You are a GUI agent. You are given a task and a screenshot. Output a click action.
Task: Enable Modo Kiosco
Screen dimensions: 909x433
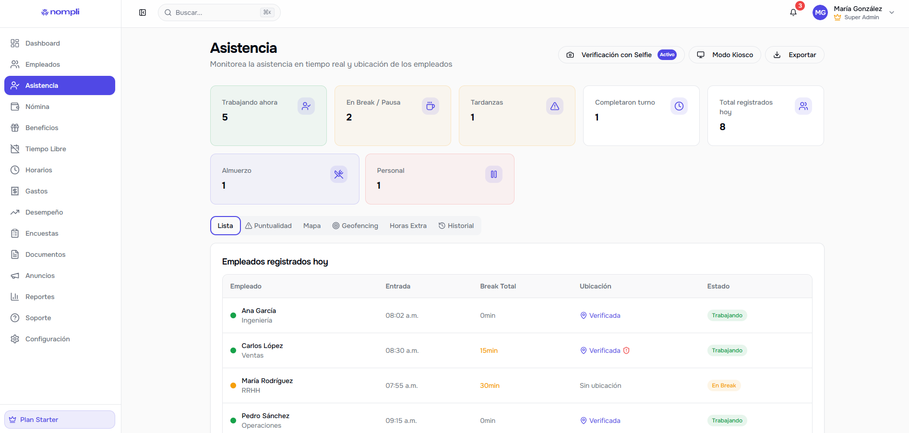[725, 55]
